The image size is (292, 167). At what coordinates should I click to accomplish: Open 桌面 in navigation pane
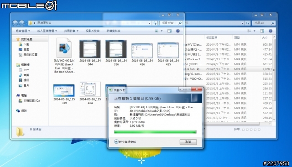(26, 49)
